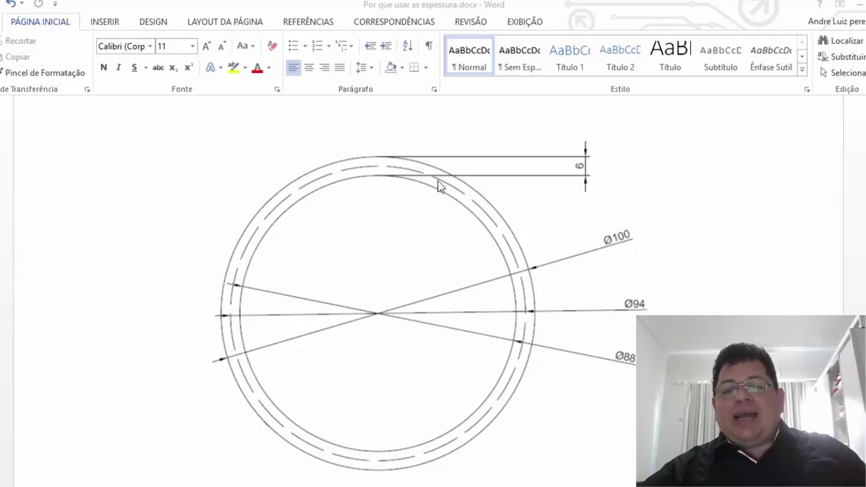This screenshot has width=866, height=487.
Task: Open font color dropdown arrow
Action: coord(269,68)
